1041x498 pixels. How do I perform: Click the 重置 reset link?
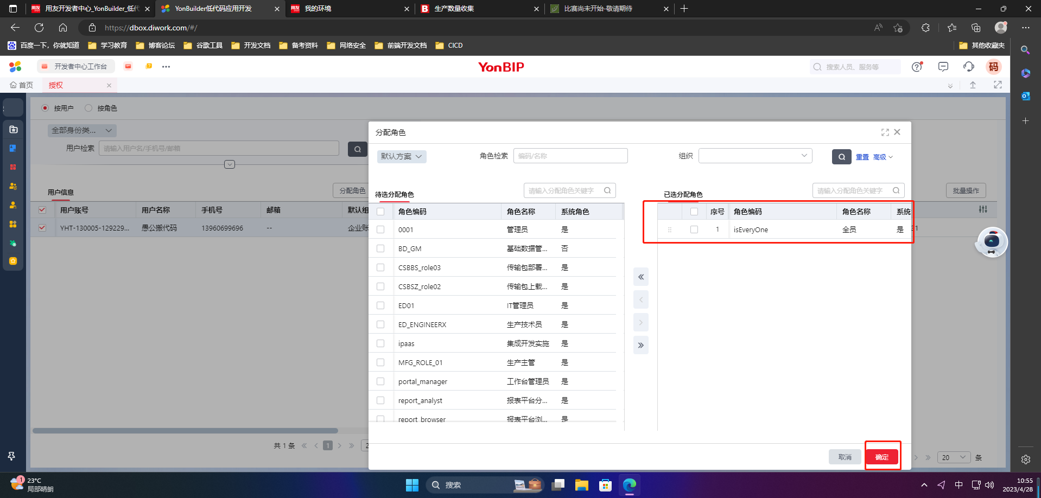(862, 157)
